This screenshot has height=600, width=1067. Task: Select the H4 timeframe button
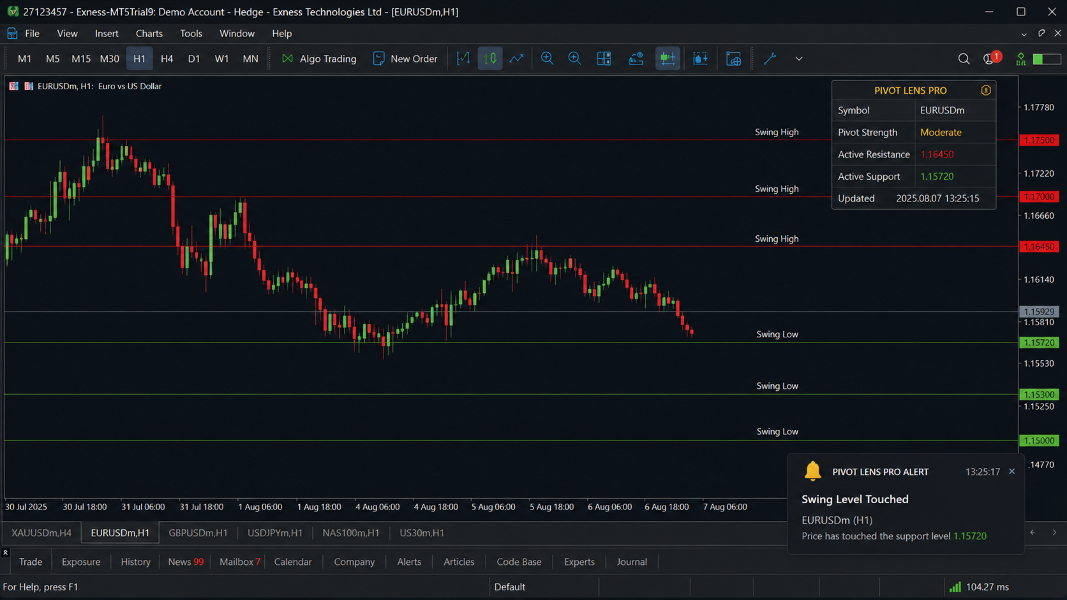coord(167,59)
